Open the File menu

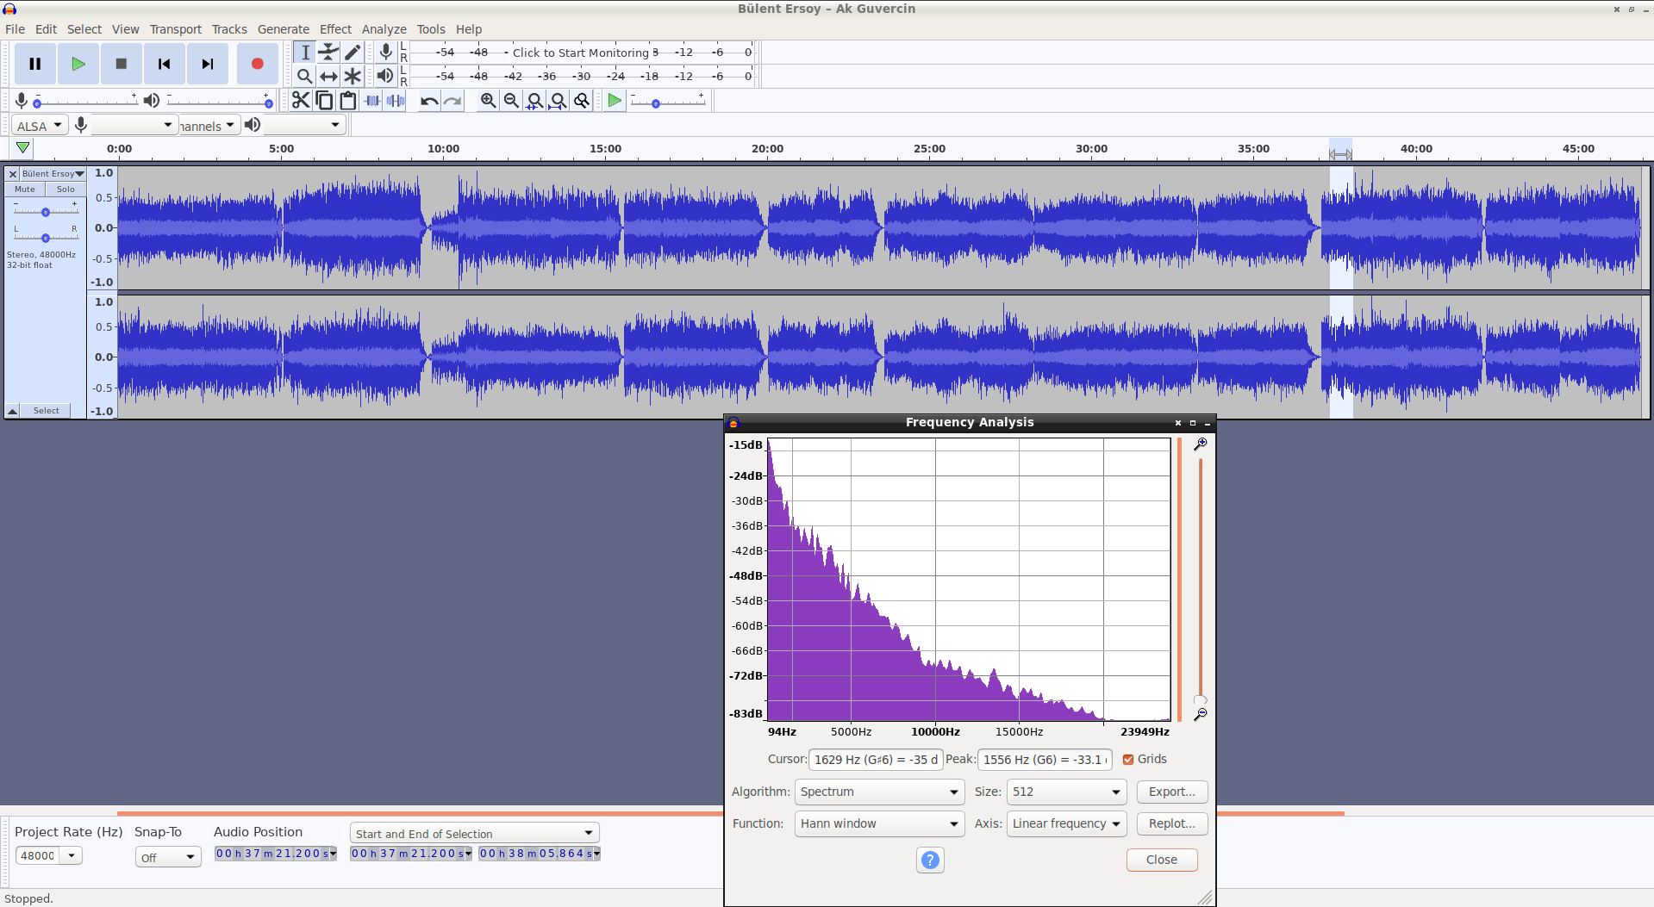(15, 29)
